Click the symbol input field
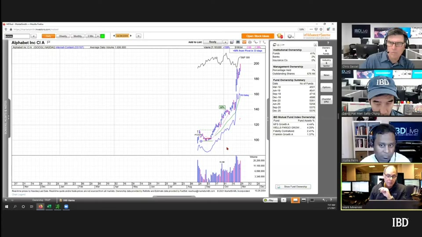Viewport: 422px width, 237px height. [x=17, y=36]
